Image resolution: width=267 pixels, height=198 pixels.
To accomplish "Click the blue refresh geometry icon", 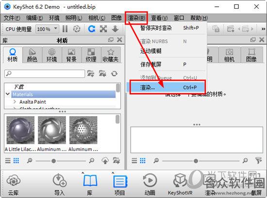I will (x=92, y=29).
